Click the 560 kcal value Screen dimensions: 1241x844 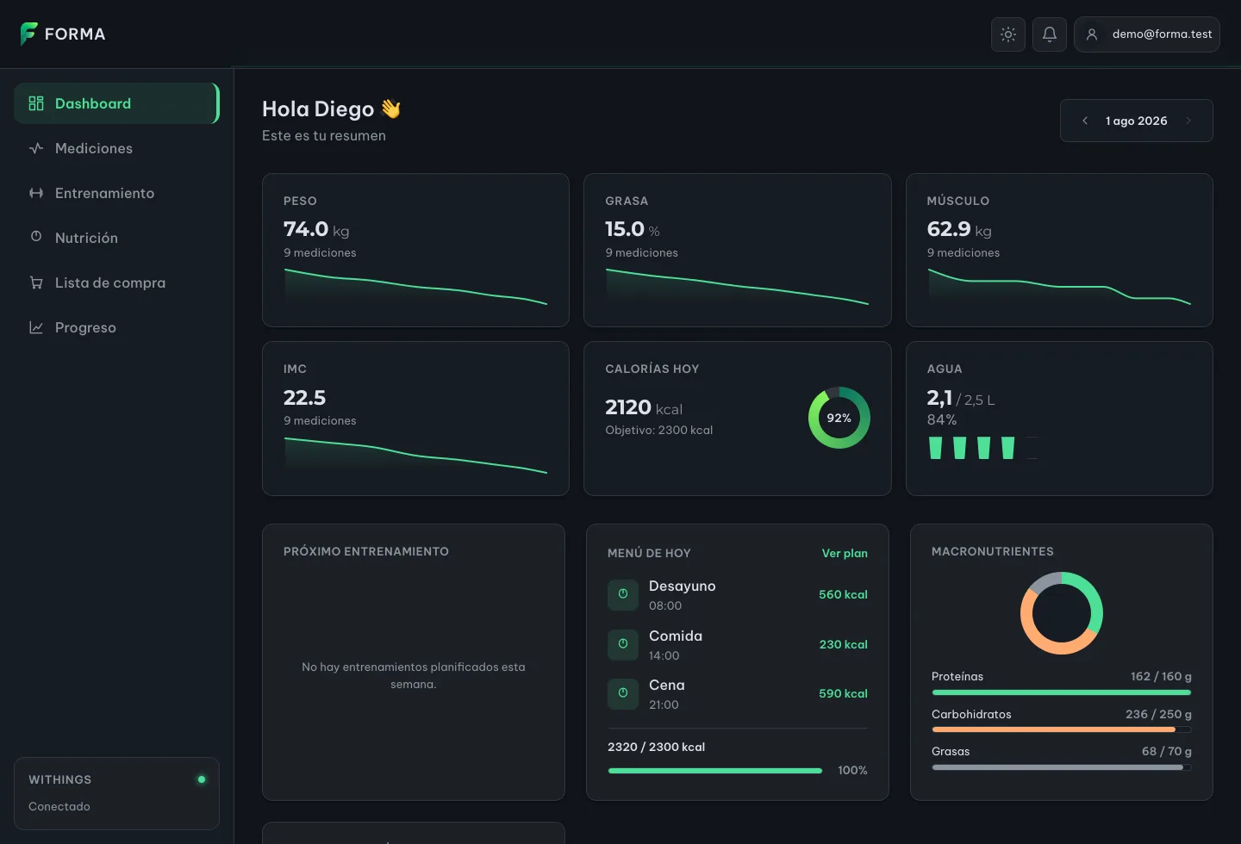pos(843,594)
